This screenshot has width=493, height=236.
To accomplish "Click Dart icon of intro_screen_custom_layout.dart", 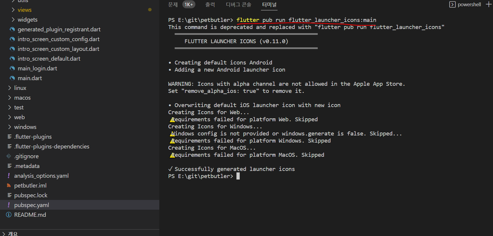I will (12, 49).
